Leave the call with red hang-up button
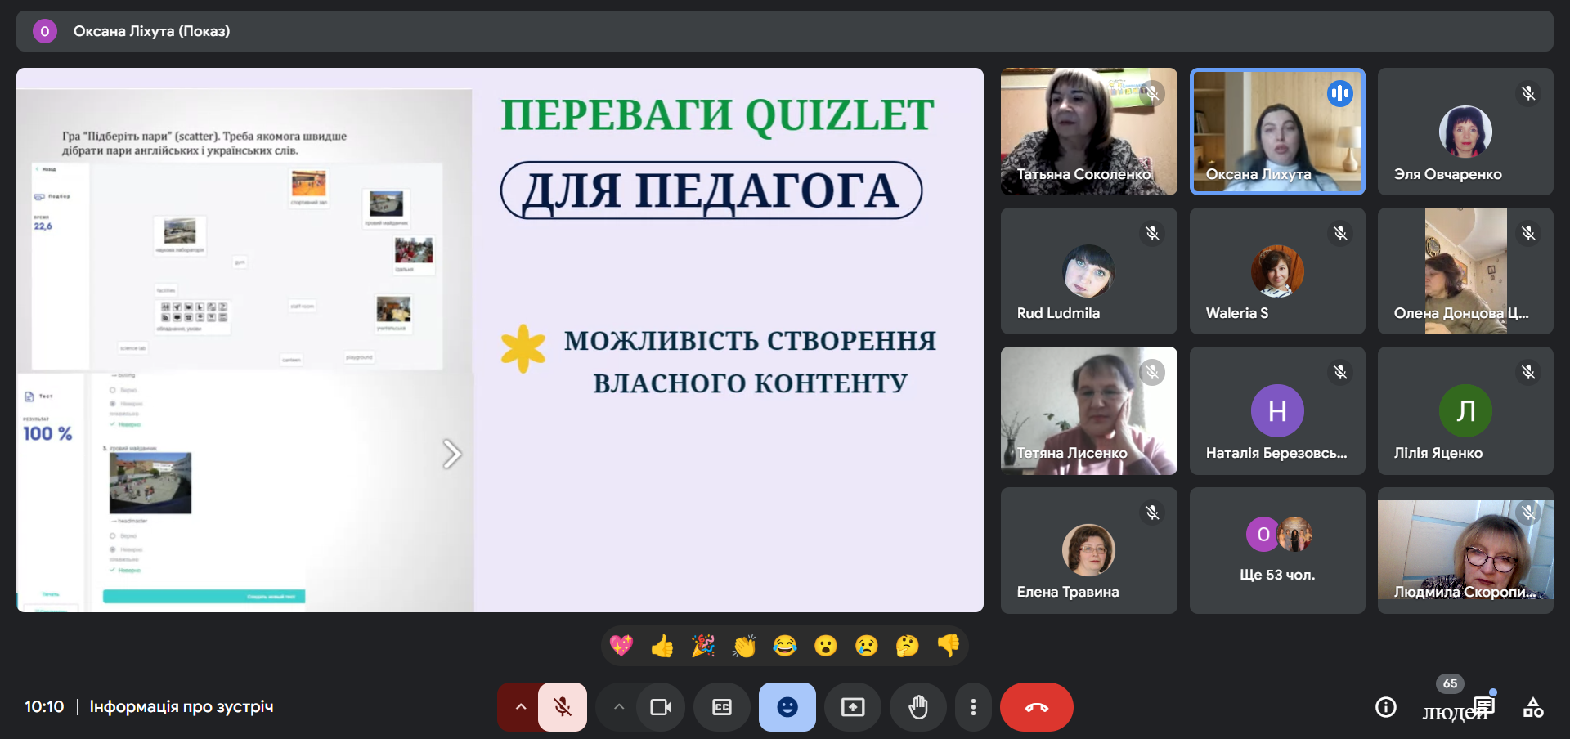This screenshot has width=1570, height=739. [x=1037, y=707]
